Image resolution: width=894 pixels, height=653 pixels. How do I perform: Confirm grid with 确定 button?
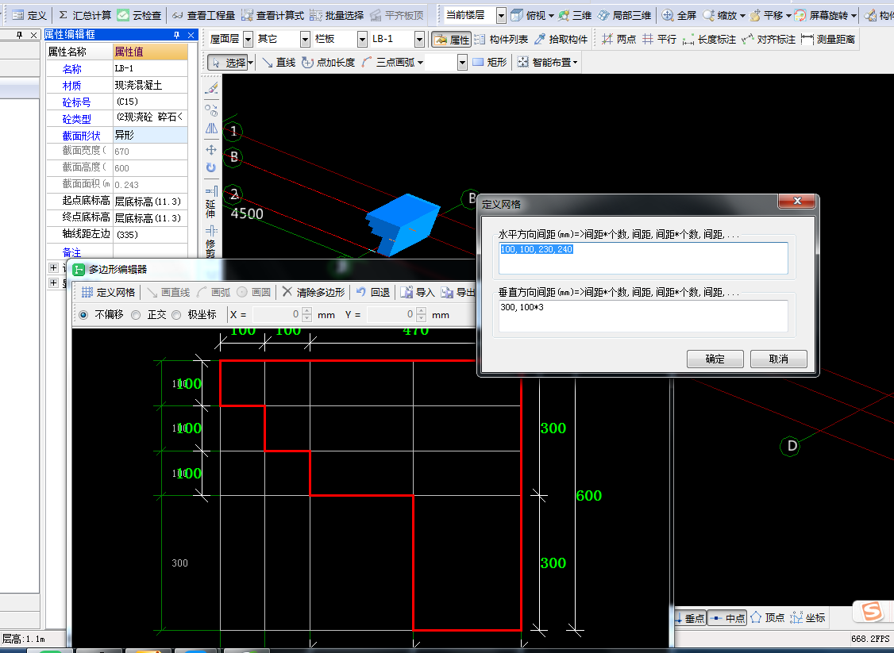pyautogui.click(x=715, y=359)
